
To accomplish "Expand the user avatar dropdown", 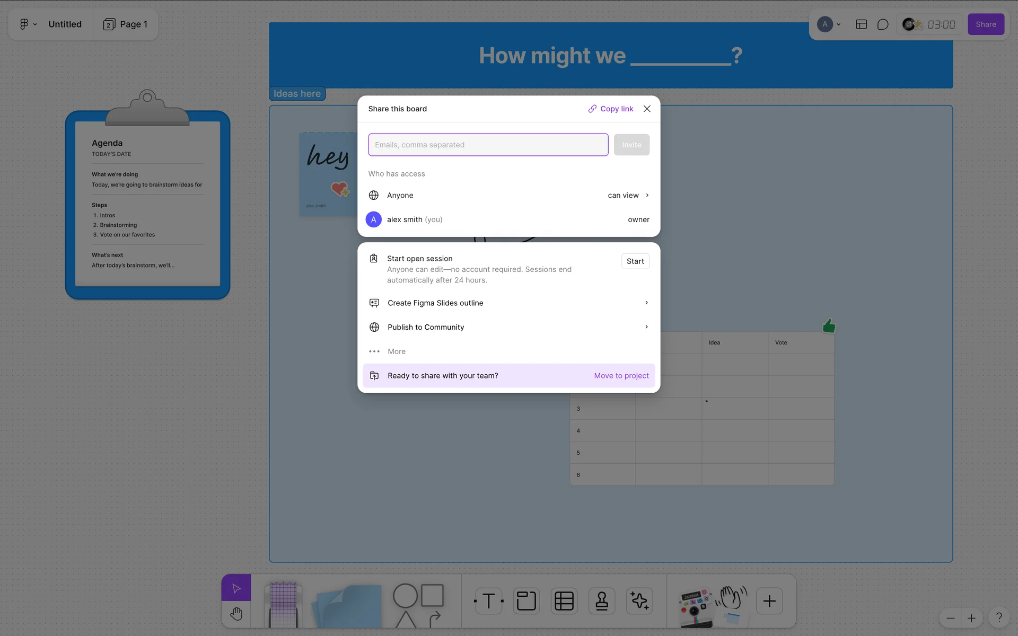I will click(829, 24).
